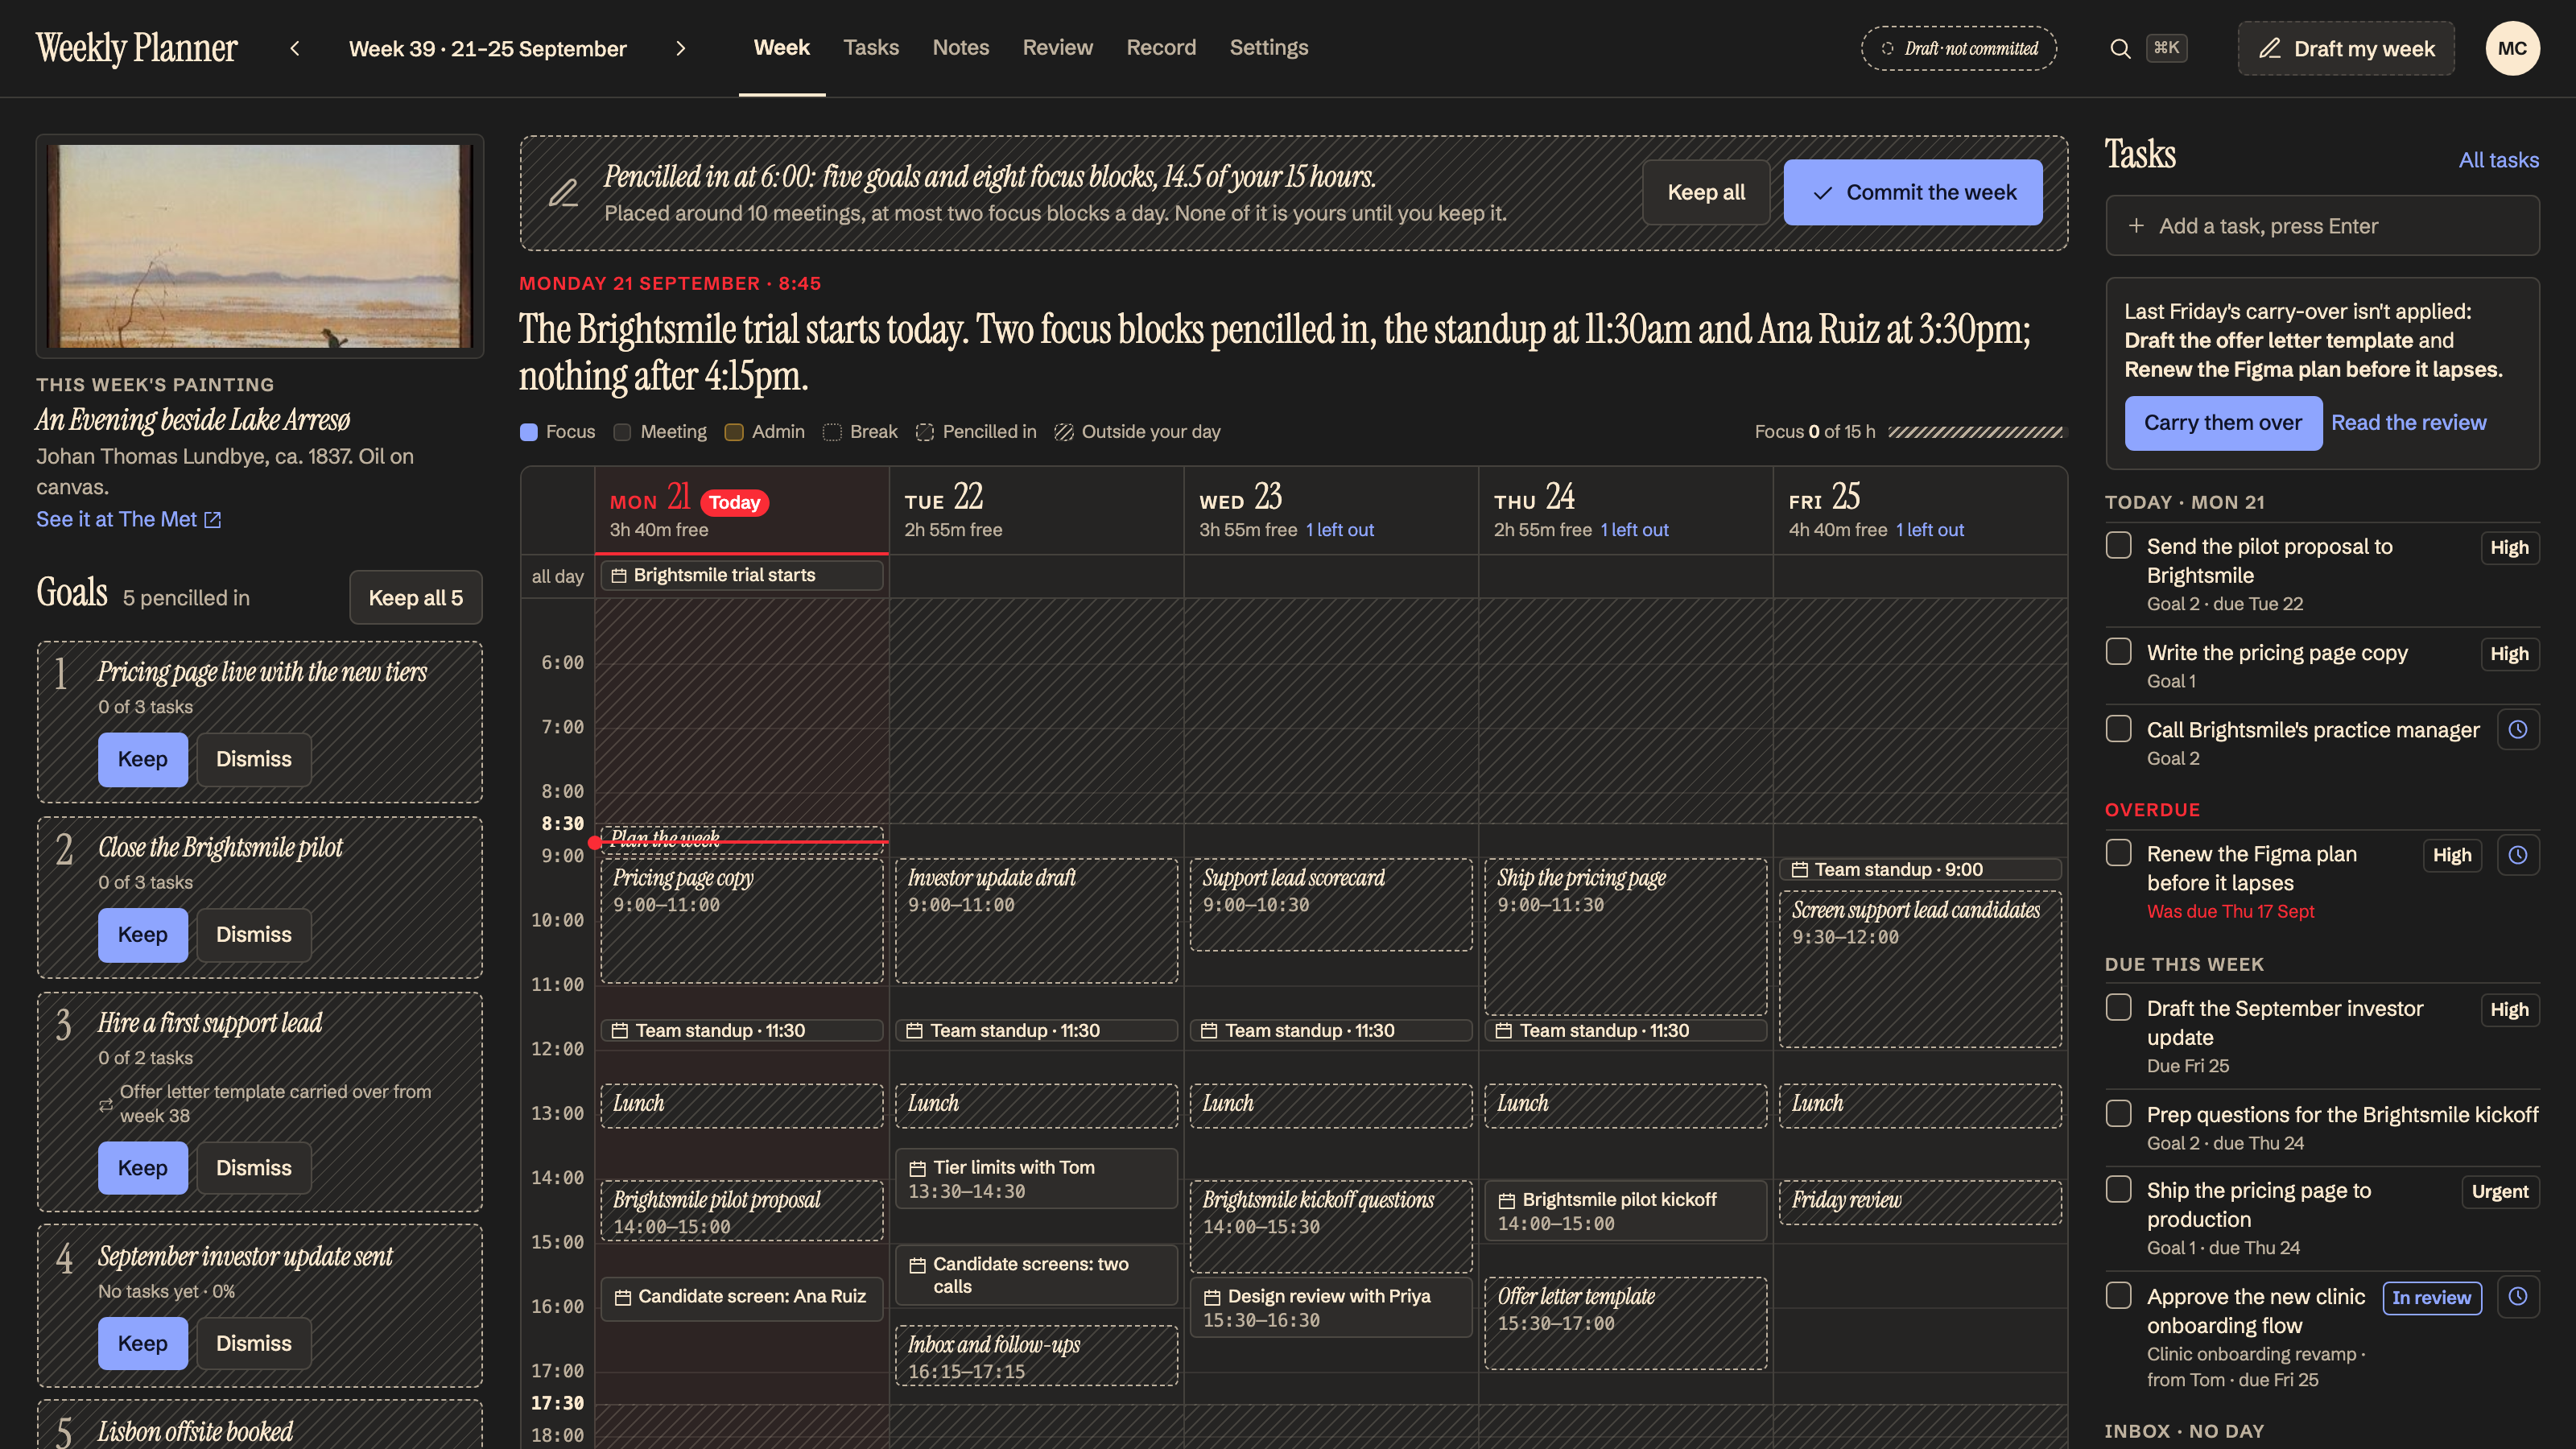This screenshot has width=2576, height=1449.
Task: Dismiss goal September investor update sent
Action: 253,1344
